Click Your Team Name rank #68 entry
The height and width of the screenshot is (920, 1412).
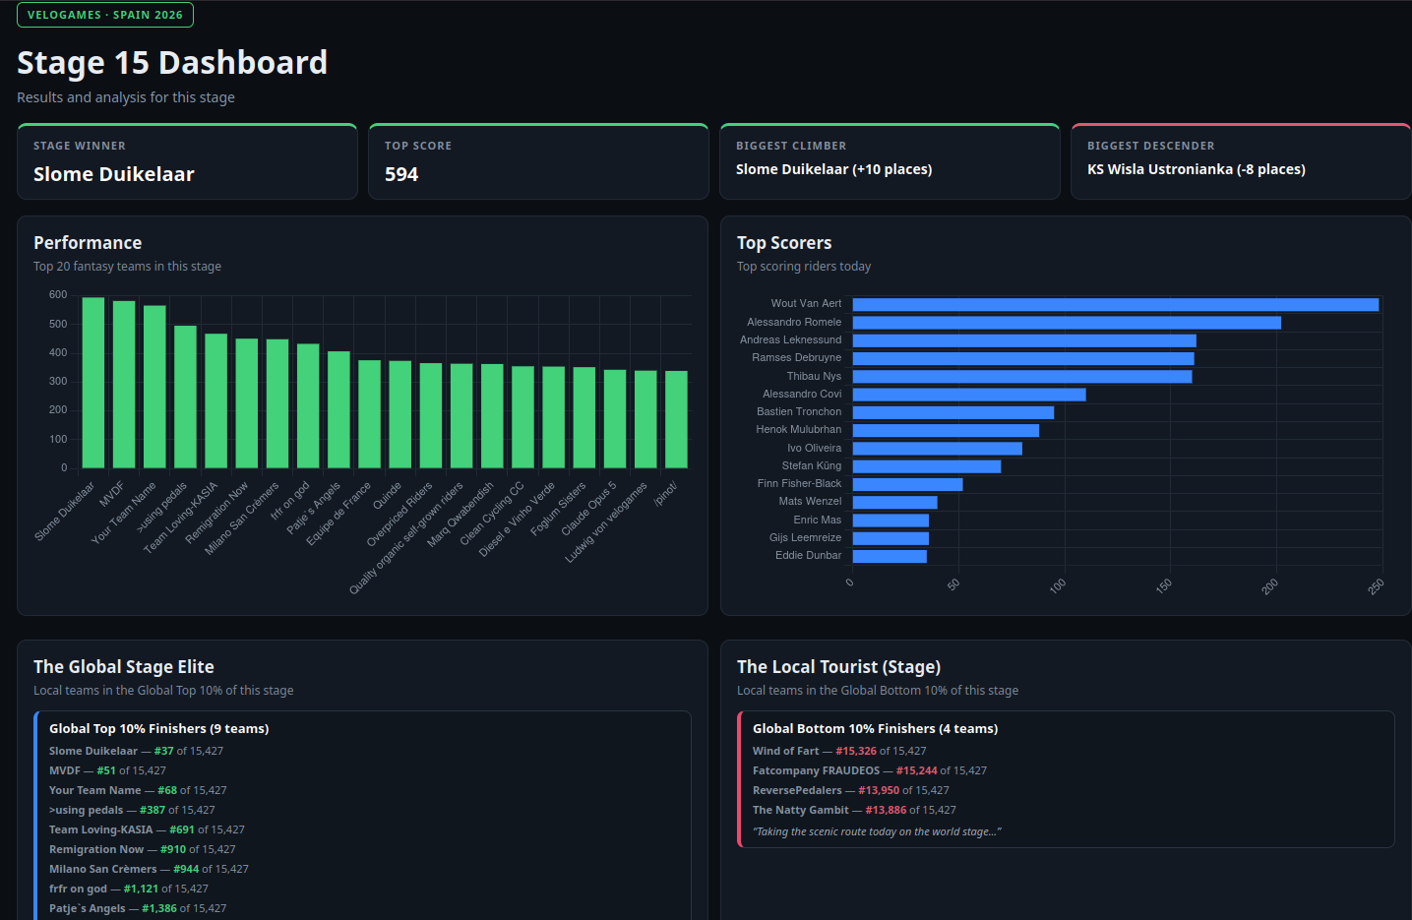[138, 790]
